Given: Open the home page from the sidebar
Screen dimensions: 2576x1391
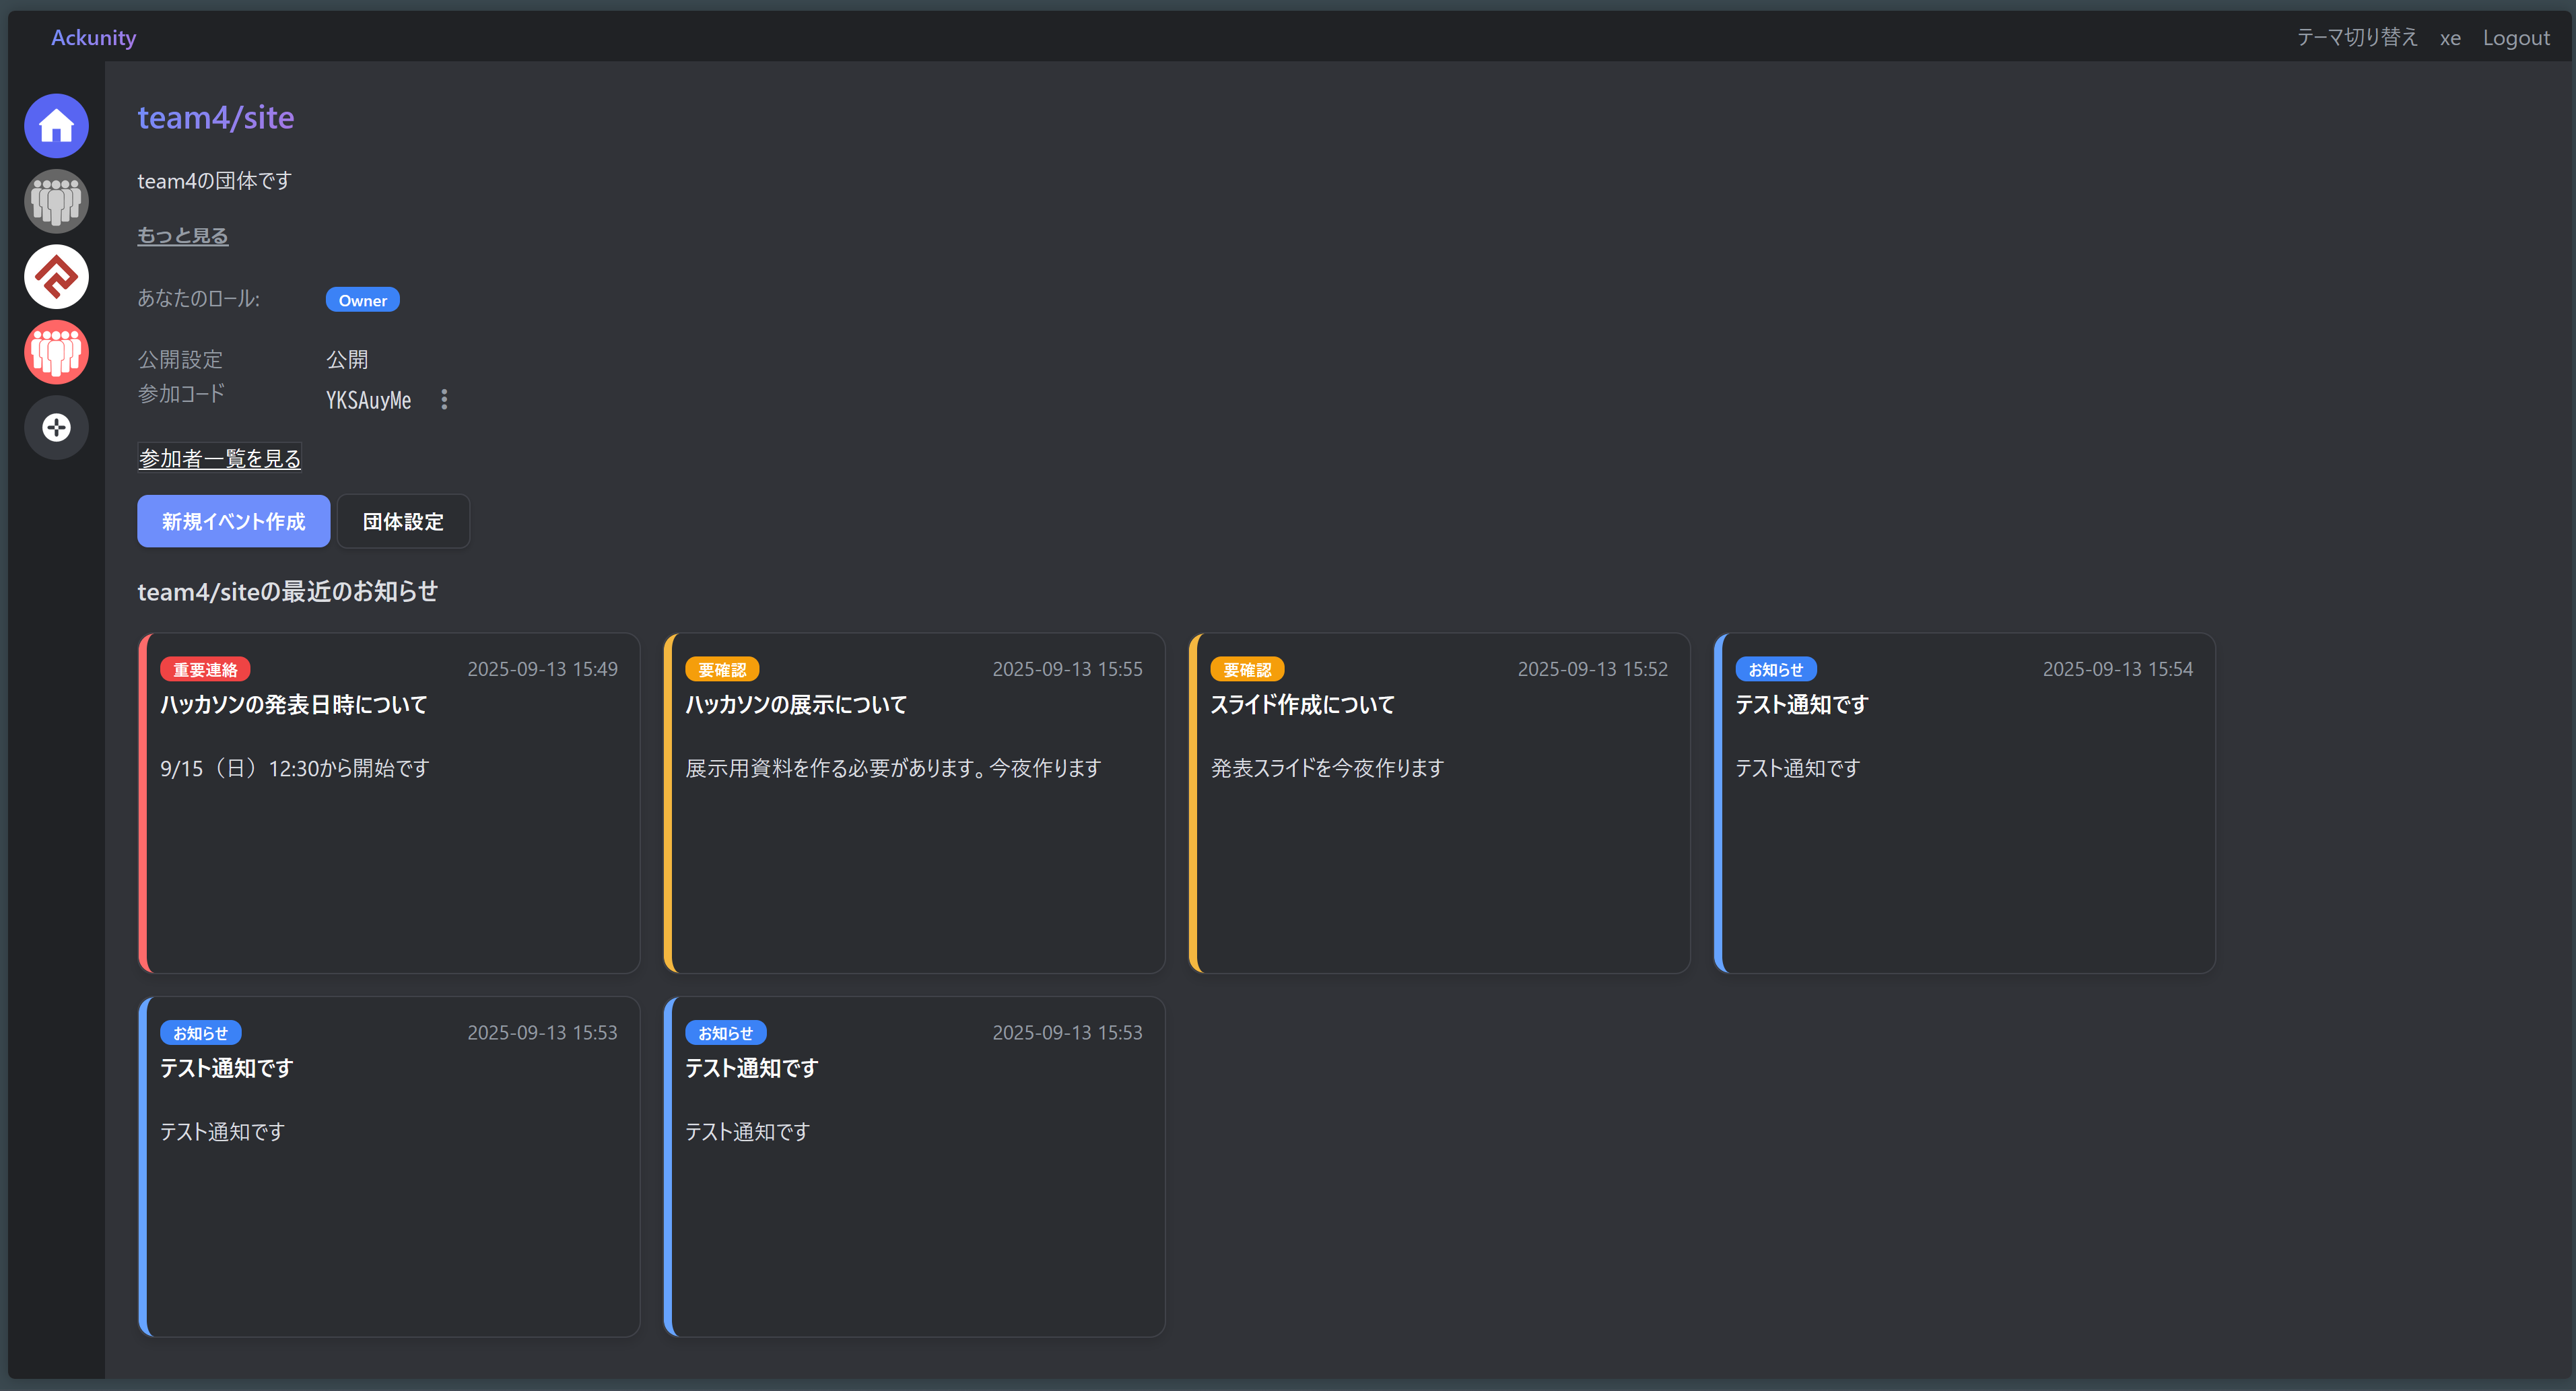Looking at the screenshot, I should (x=56, y=126).
